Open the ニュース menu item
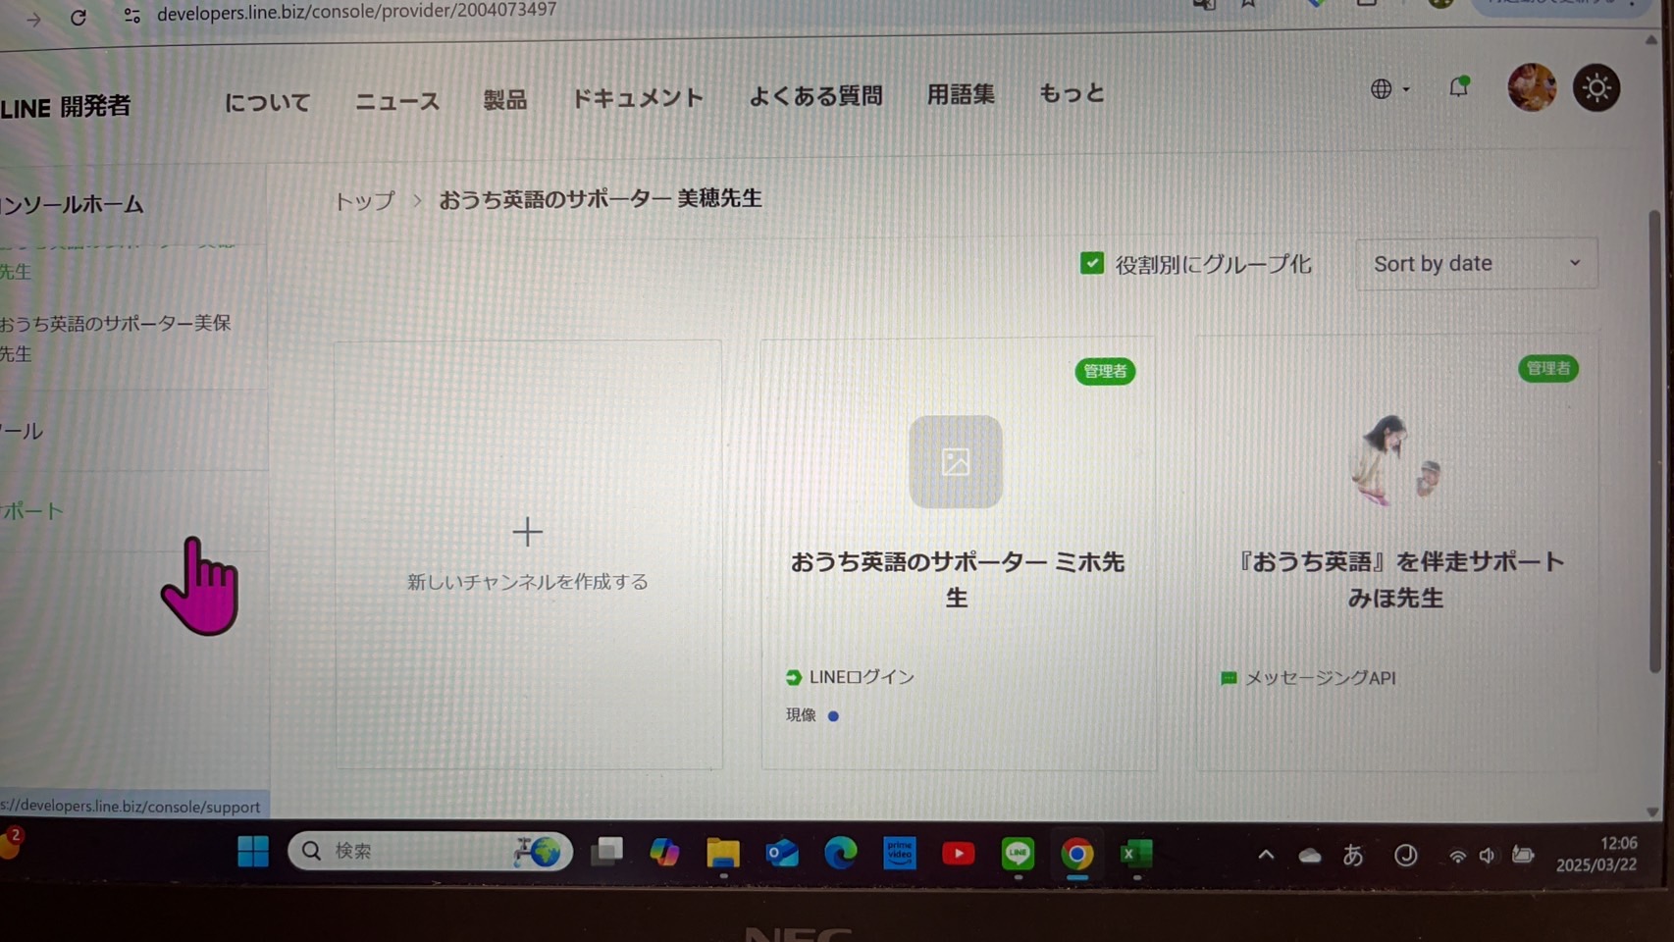This screenshot has width=1674, height=942. click(396, 101)
